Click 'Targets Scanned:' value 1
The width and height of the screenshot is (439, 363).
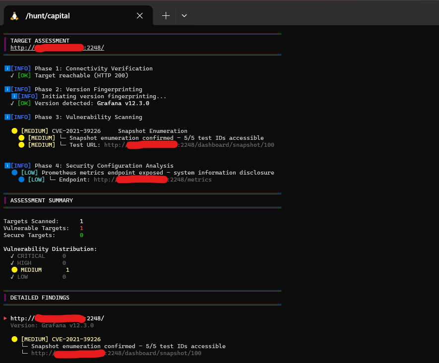coord(81,221)
